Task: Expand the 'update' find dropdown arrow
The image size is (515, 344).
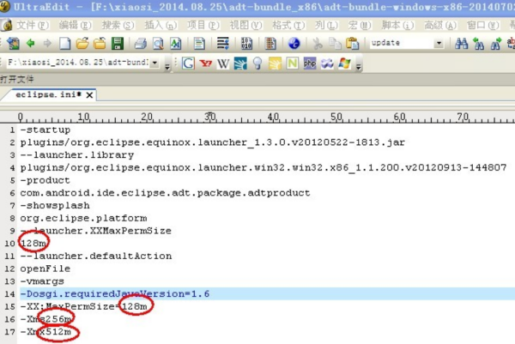Action: click(x=439, y=43)
